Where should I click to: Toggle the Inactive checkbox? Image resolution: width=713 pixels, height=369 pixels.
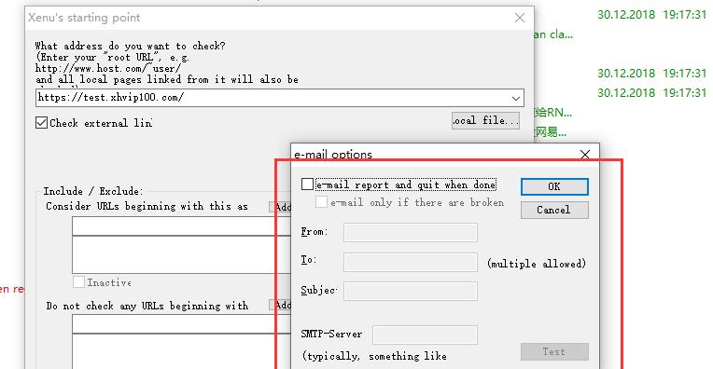point(78,281)
